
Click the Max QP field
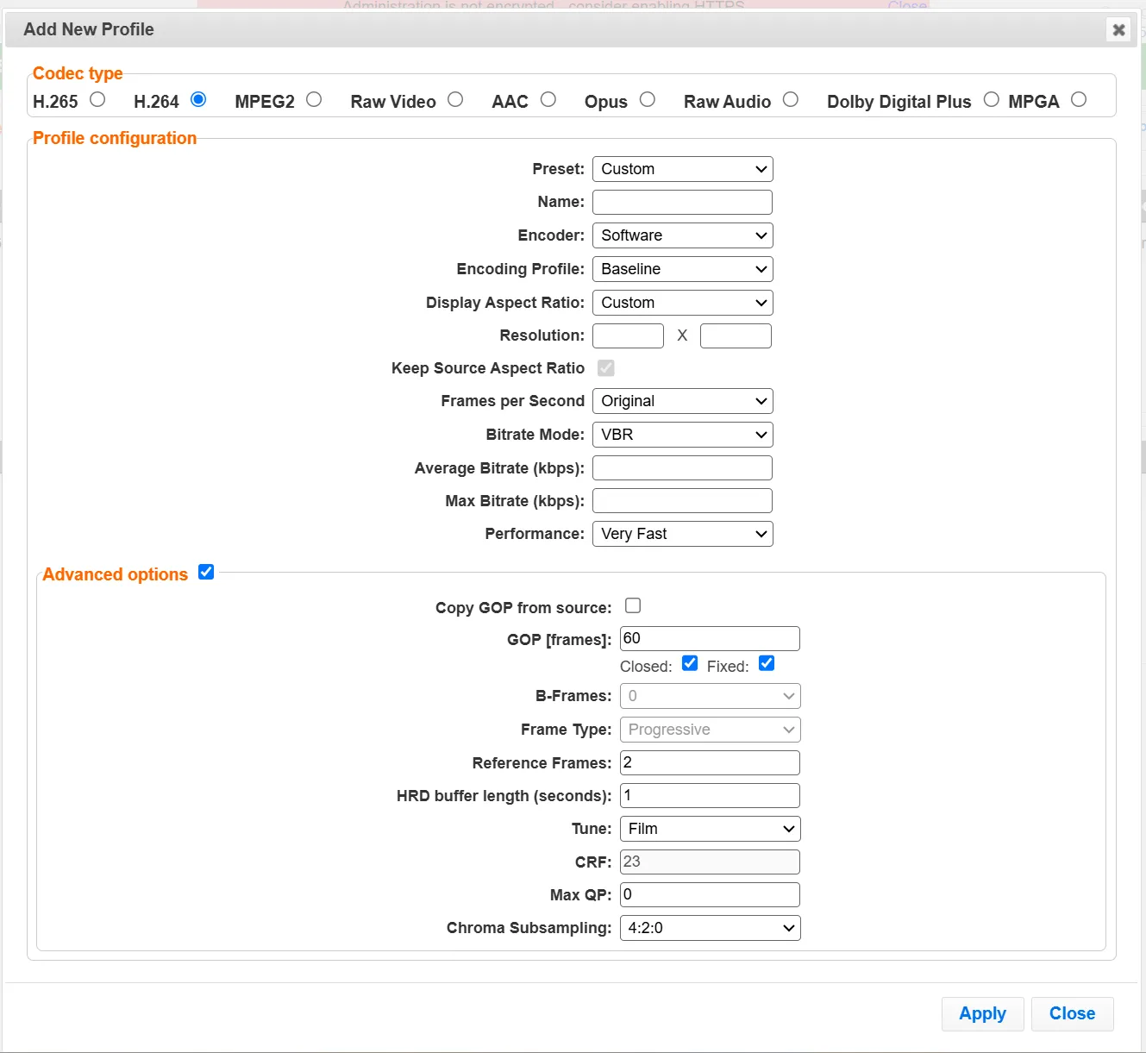[x=710, y=894]
